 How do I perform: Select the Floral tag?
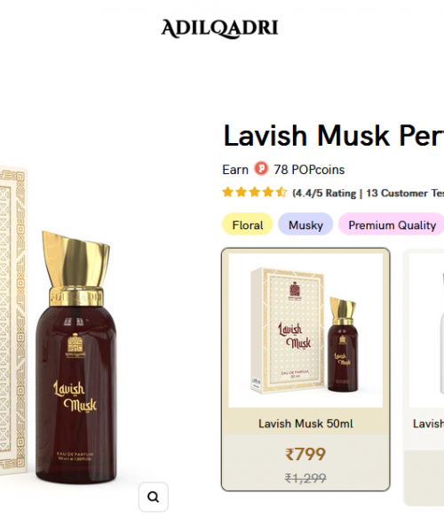pyautogui.click(x=248, y=225)
